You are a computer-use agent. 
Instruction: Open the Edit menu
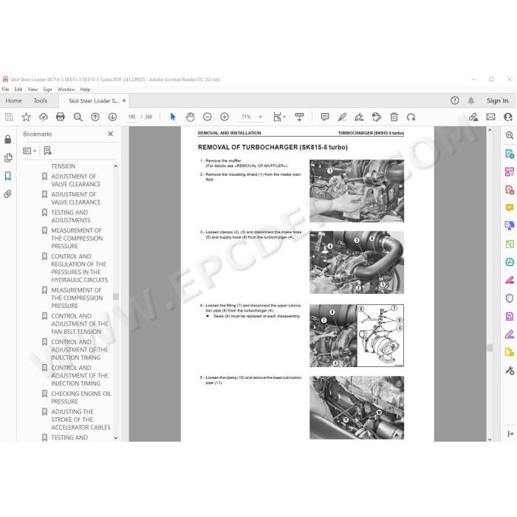[18, 89]
